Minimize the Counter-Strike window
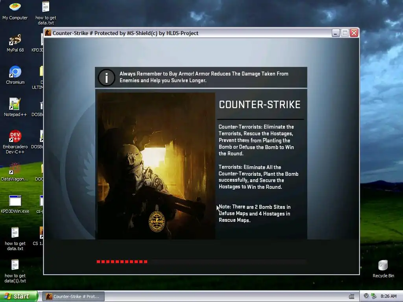This screenshot has width=403, height=302. click(335, 33)
